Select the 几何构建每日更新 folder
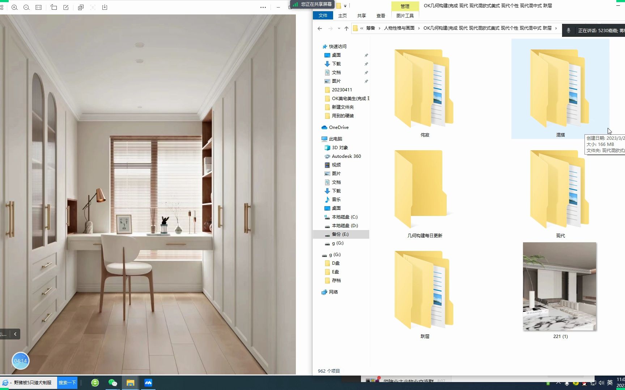 (x=424, y=194)
